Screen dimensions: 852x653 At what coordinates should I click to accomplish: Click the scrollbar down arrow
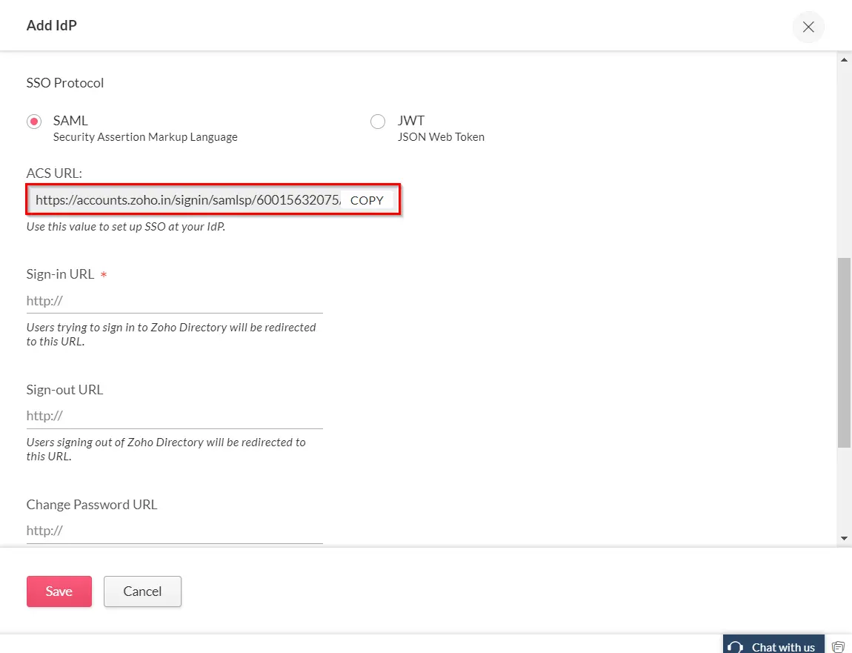(845, 539)
